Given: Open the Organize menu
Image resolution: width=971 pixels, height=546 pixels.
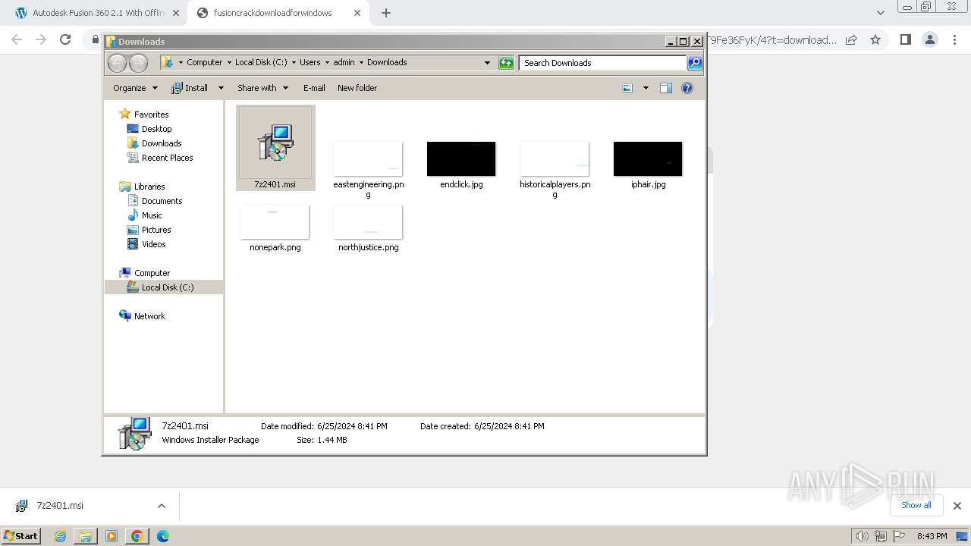Looking at the screenshot, I should coord(135,88).
